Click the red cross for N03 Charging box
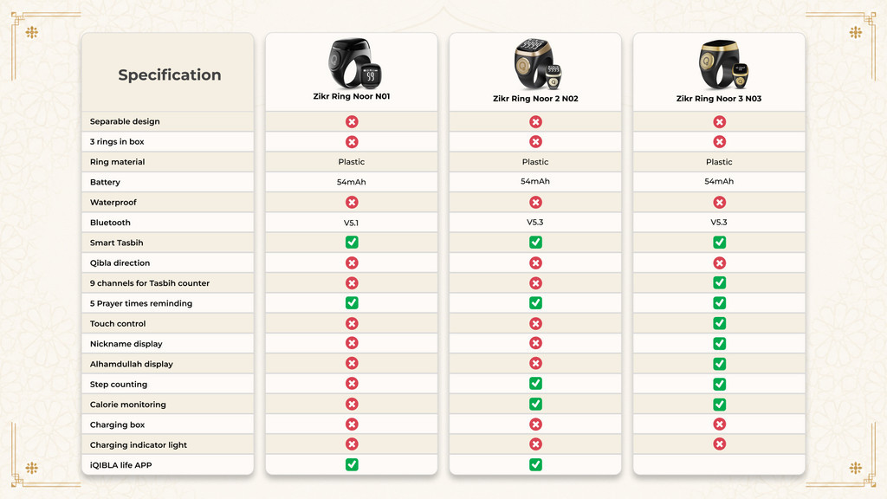887x499 pixels. (x=720, y=424)
